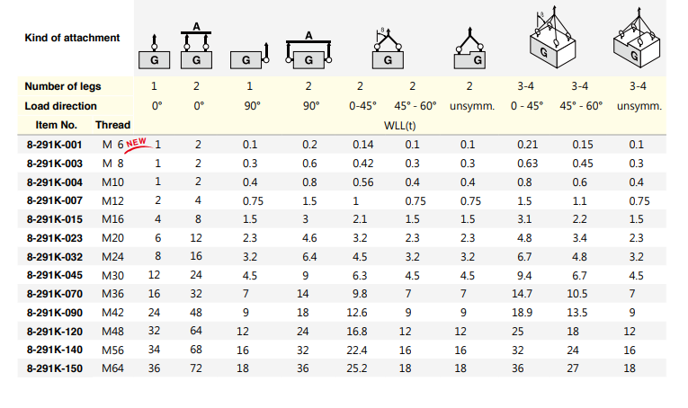Click value 16.8 in the 8-291K-120 row
The image size is (688, 408).
pyautogui.click(x=357, y=332)
